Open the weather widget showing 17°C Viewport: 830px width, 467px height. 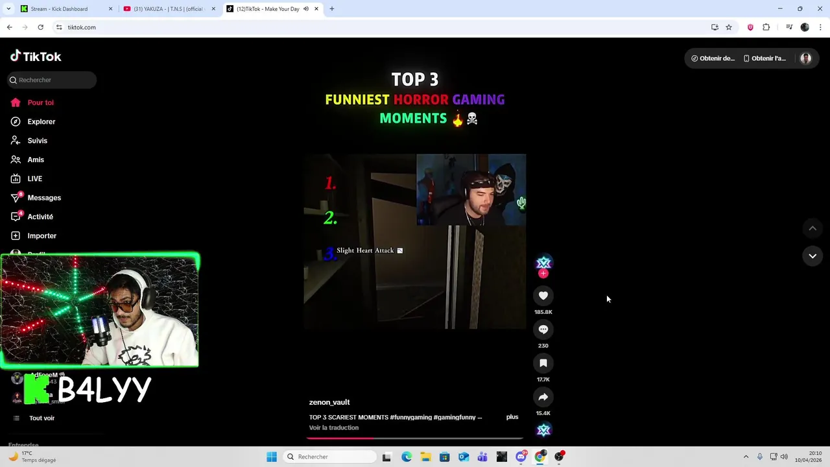pos(32,457)
